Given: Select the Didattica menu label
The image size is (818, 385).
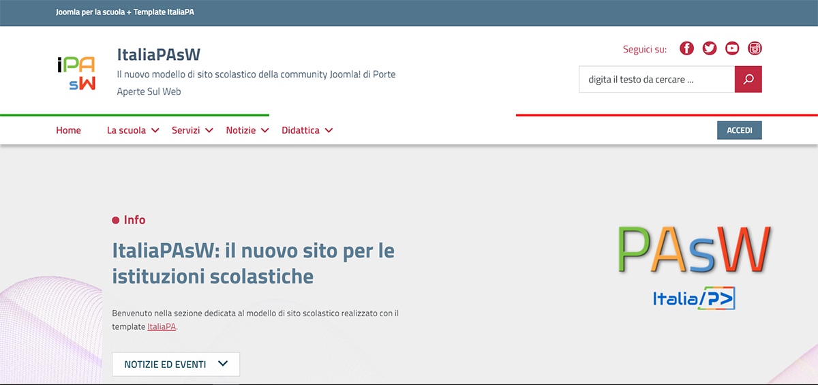Looking at the screenshot, I should (301, 130).
